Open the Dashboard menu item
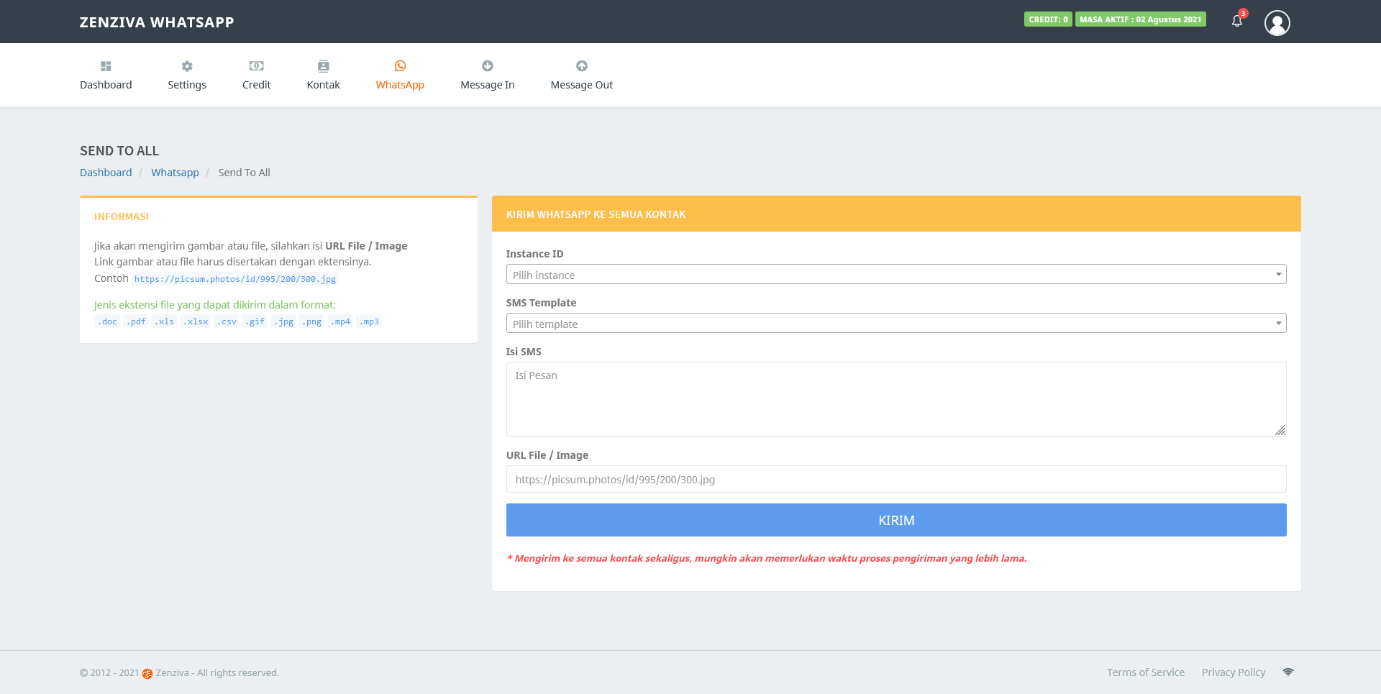Viewport: 1381px width, 694px height. pos(106,76)
